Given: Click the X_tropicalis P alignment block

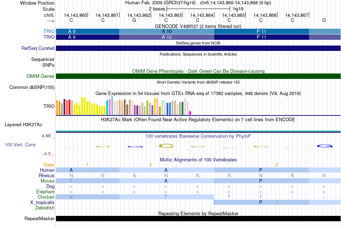Looking at the screenshot, I should (261, 202).
